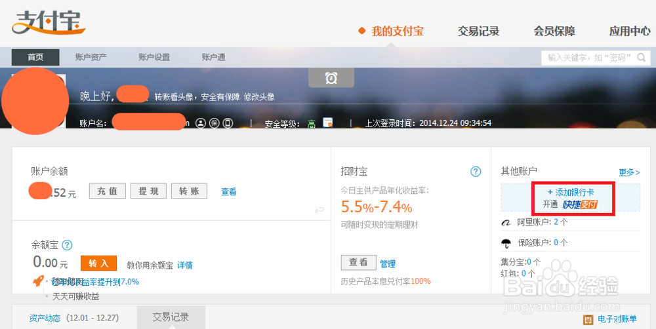
Task: Click the mobile phone binding icon
Action: 227,123
